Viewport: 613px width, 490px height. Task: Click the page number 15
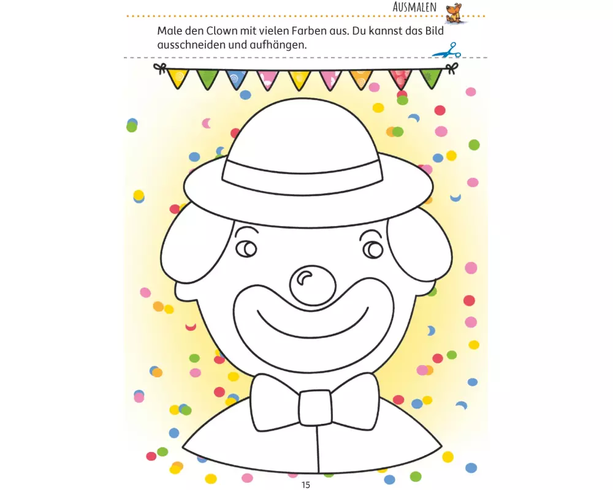click(x=306, y=485)
